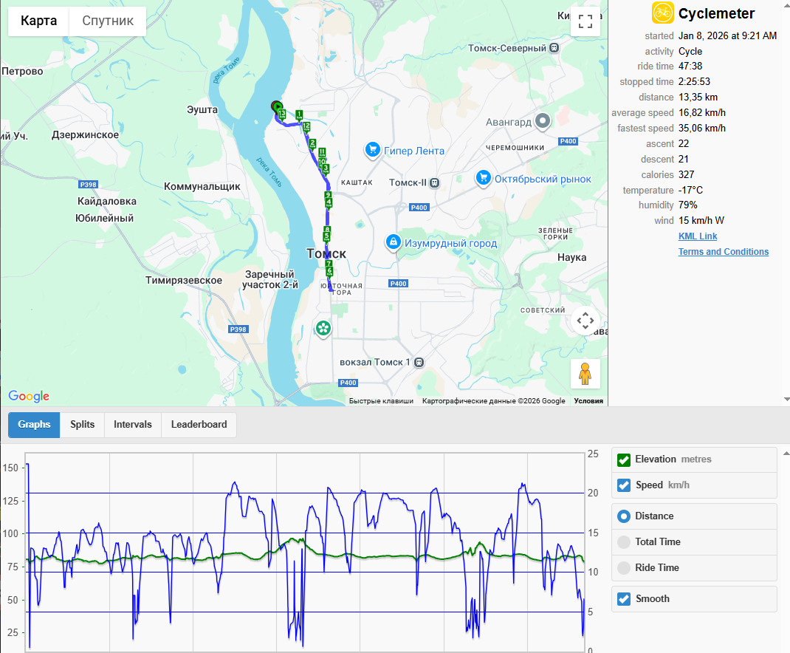The height and width of the screenshot is (653, 790).
Task: Click the fullscreen map icon
Action: pyautogui.click(x=585, y=21)
